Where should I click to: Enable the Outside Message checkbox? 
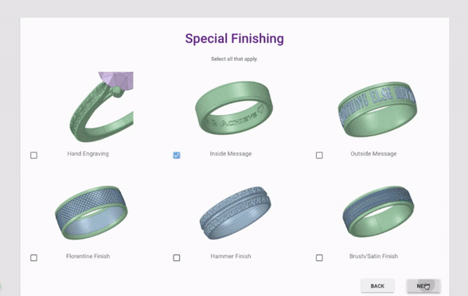(319, 156)
